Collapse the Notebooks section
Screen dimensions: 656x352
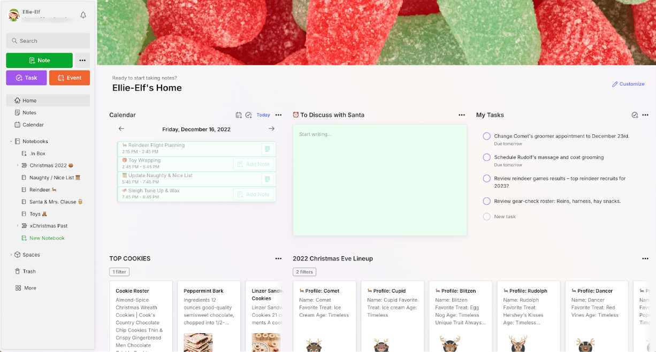[x=12, y=141]
